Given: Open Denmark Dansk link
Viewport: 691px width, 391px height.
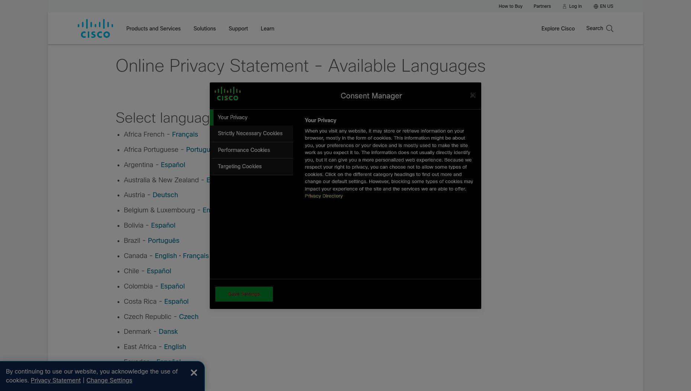Looking at the screenshot, I should coord(168,332).
